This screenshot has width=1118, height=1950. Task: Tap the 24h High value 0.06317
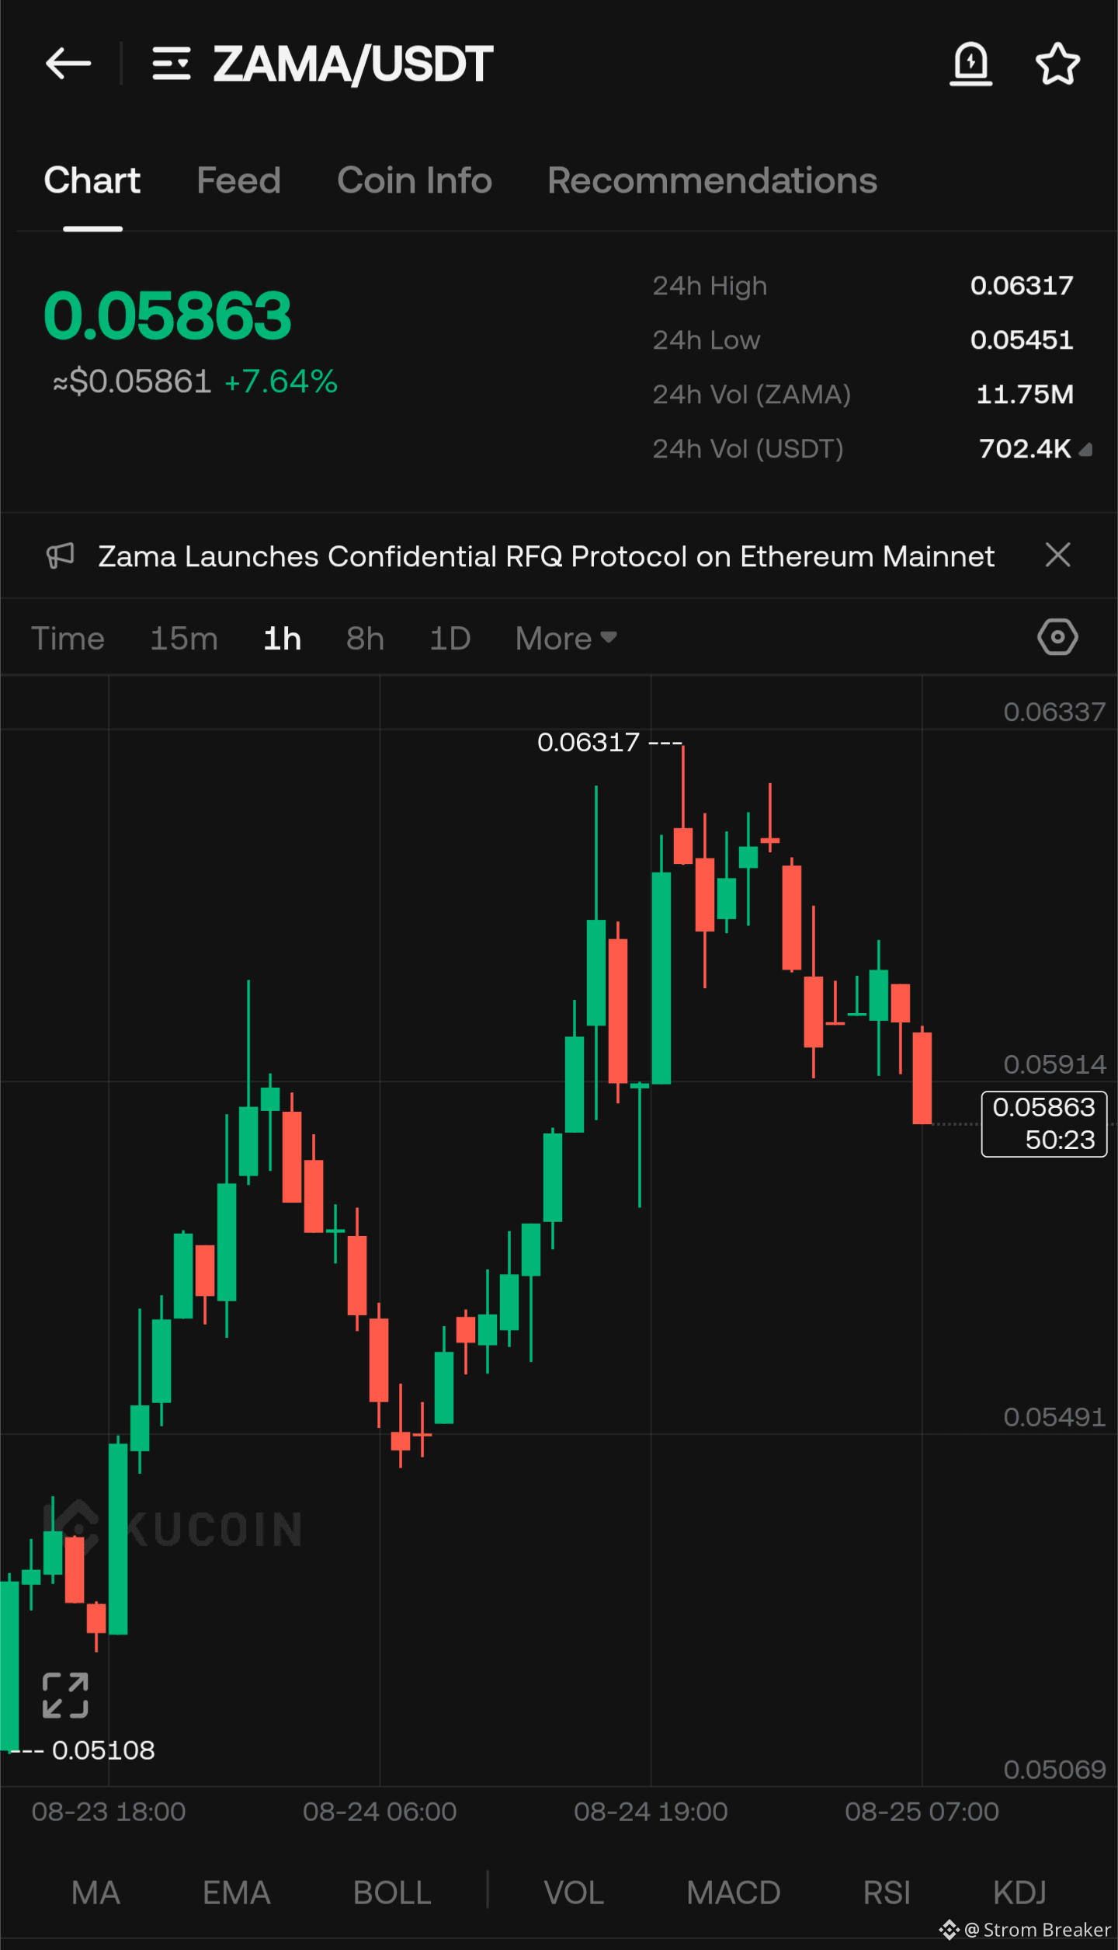pos(1022,286)
